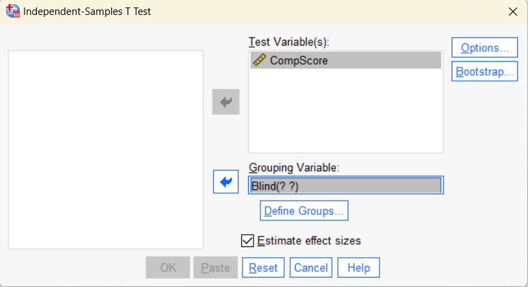Click the ruler scale icon next to CompScore
This screenshot has width=528, height=287.
pos(260,61)
